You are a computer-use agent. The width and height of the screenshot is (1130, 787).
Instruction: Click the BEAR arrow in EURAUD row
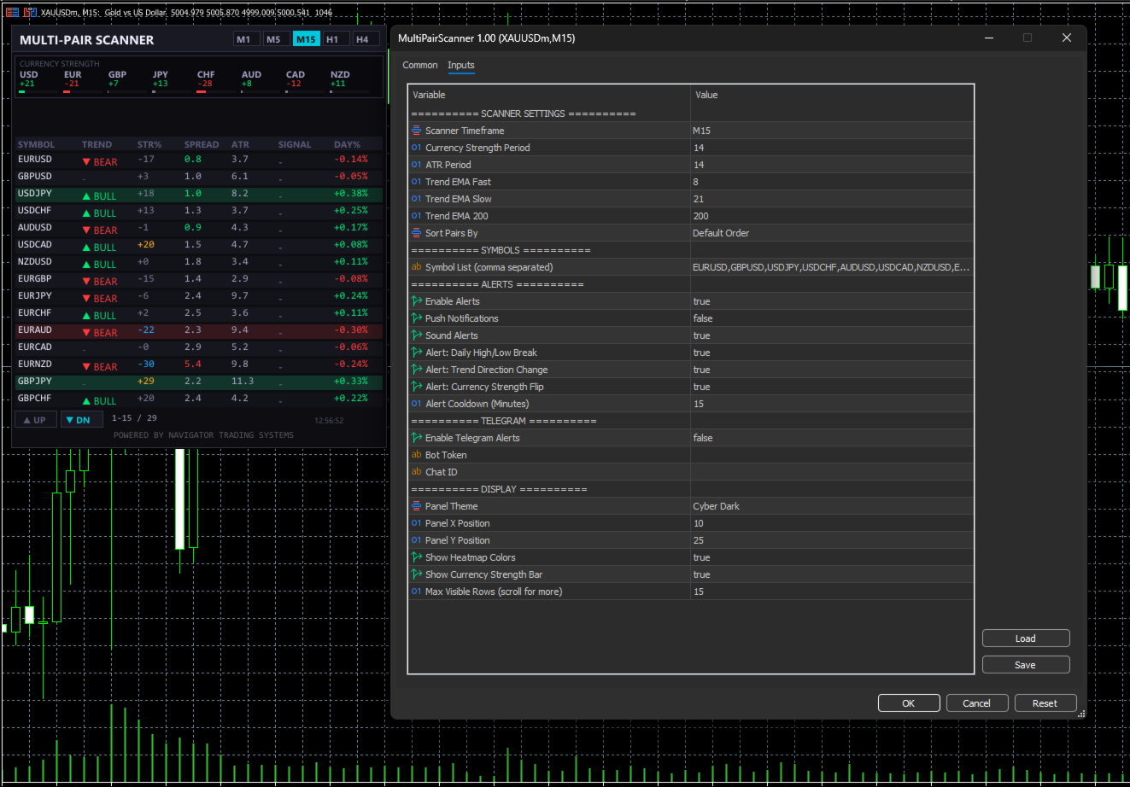tap(86, 333)
